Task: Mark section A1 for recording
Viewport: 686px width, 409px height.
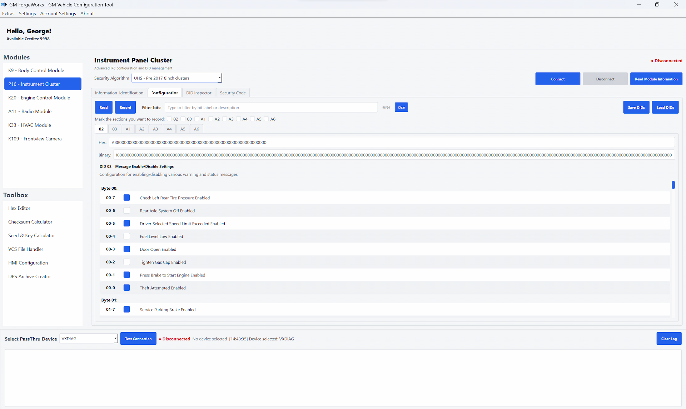Action: [x=197, y=119]
